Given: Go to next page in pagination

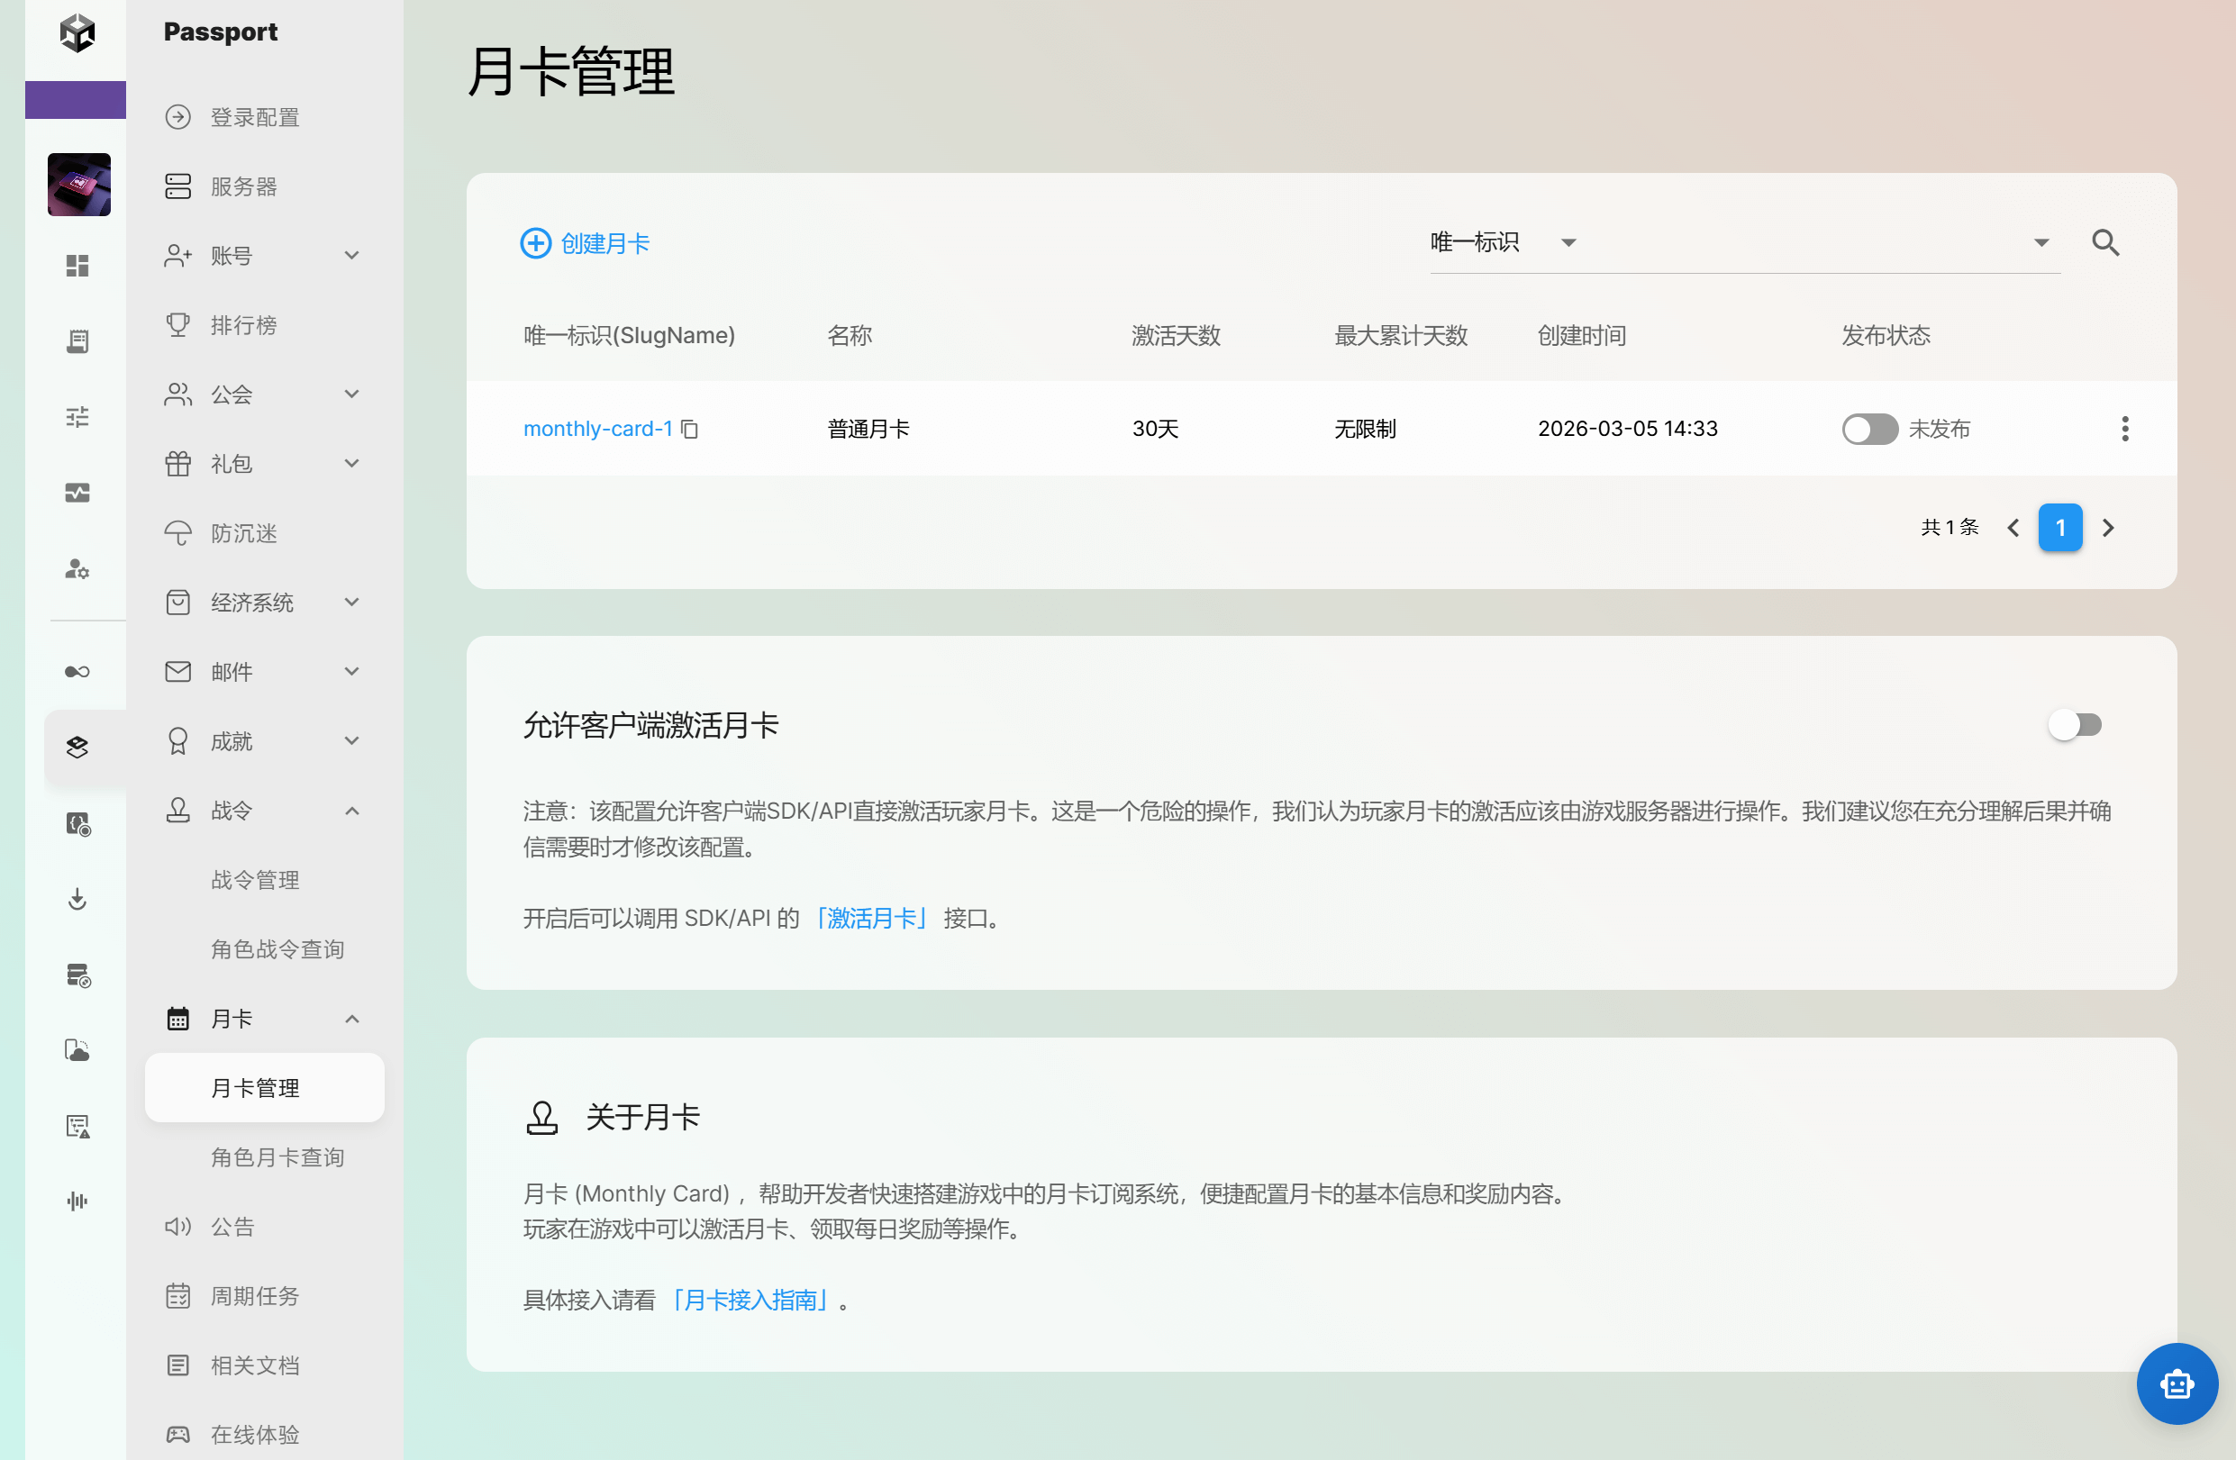Looking at the screenshot, I should tap(2107, 528).
